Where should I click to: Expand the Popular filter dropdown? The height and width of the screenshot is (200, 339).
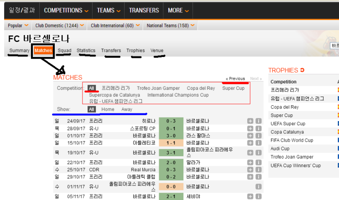[18, 26]
